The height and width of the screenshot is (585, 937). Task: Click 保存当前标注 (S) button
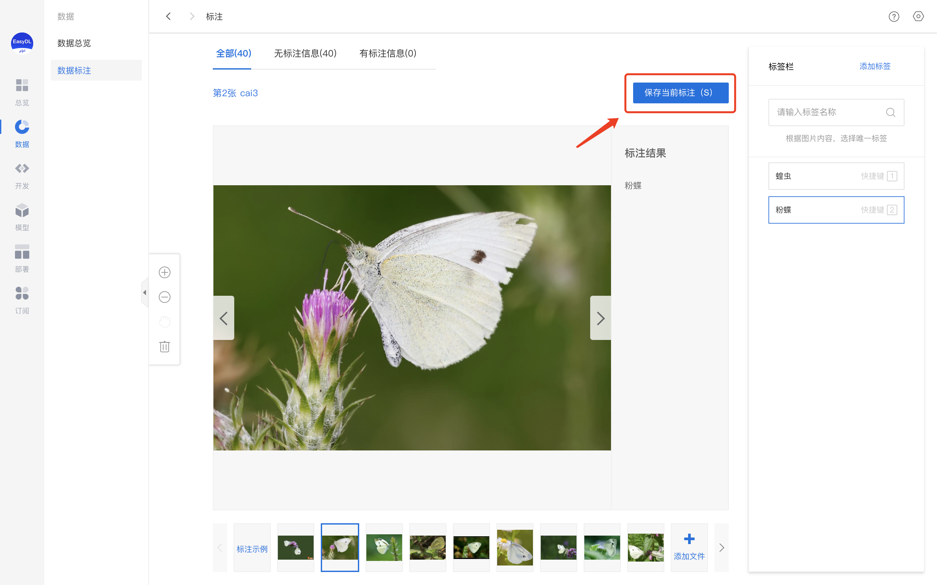tap(680, 93)
